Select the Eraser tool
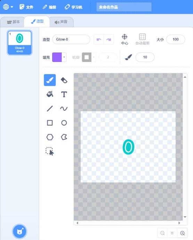 (x=64, y=80)
